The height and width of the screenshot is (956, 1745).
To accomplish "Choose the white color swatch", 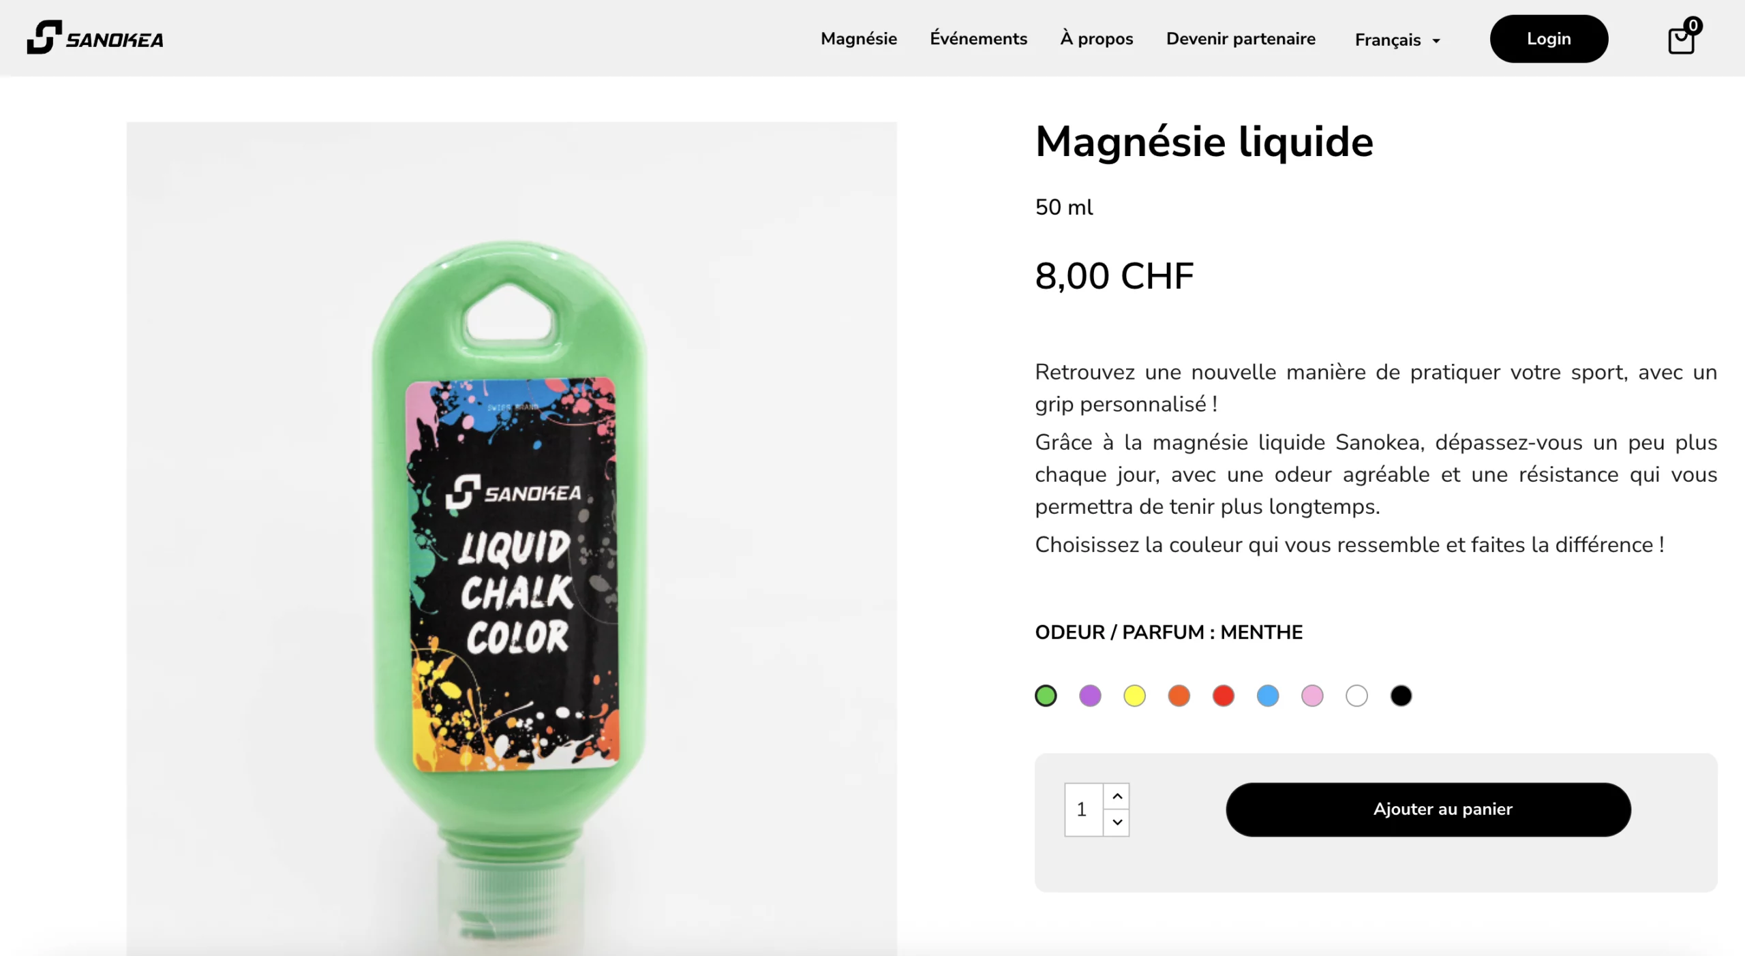I will [x=1356, y=696].
